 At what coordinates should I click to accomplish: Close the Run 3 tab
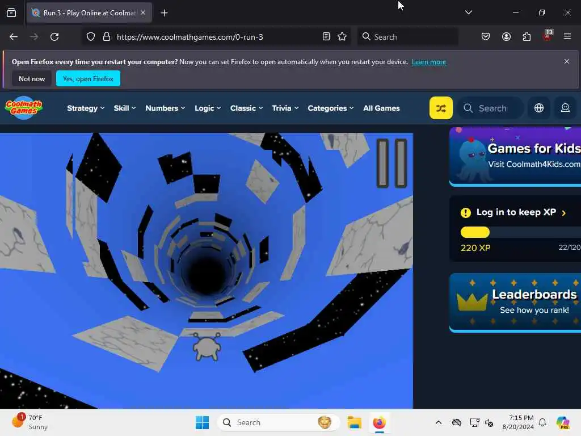point(143,12)
